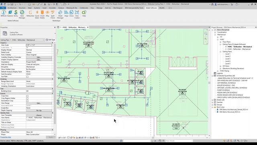The height and width of the screenshot is (145, 257).
Task: Switch to the Systems ribbon tab
Action: pos(37,8)
